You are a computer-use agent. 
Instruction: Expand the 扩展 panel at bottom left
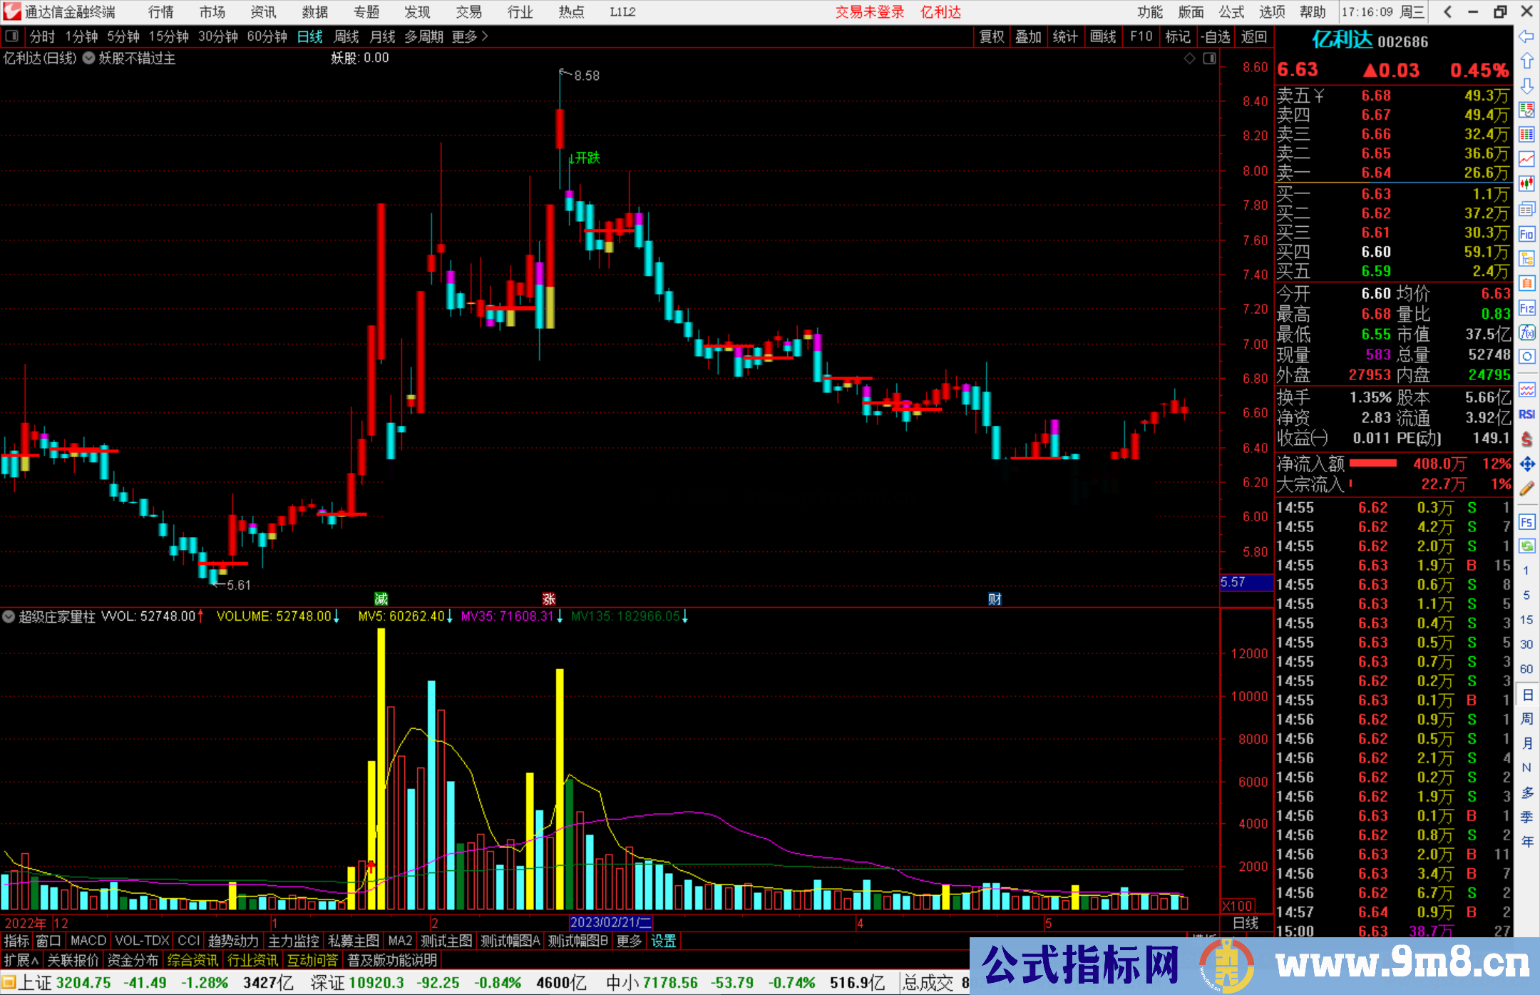[21, 960]
